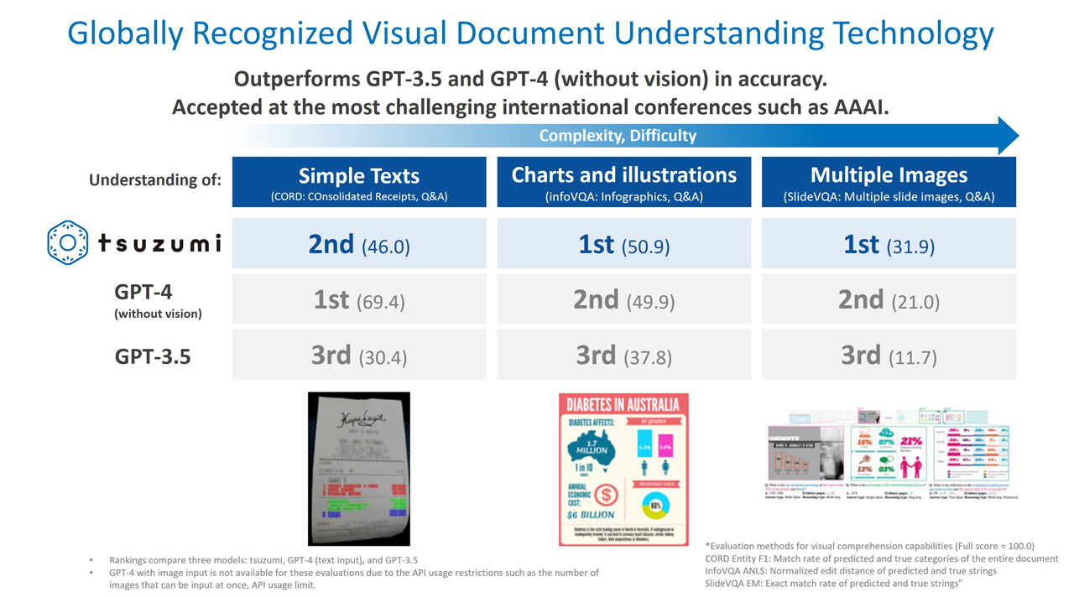Select the 'Understanding of:' label
The height and width of the screenshot is (597, 1074).
pos(155,179)
